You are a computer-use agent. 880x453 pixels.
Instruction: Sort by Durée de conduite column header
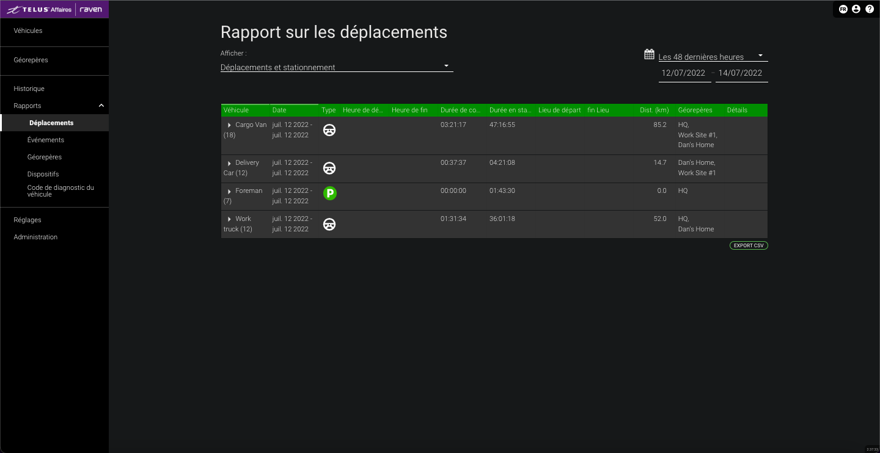(x=461, y=110)
